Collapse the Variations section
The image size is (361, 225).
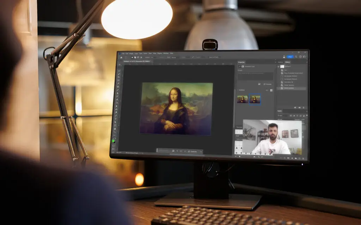tap(238, 90)
